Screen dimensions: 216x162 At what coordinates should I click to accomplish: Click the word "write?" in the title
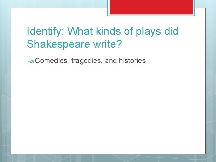coord(107,44)
